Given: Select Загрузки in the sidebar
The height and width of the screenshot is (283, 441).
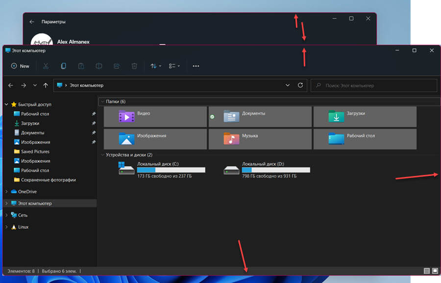Looking at the screenshot, I should click(x=30, y=123).
